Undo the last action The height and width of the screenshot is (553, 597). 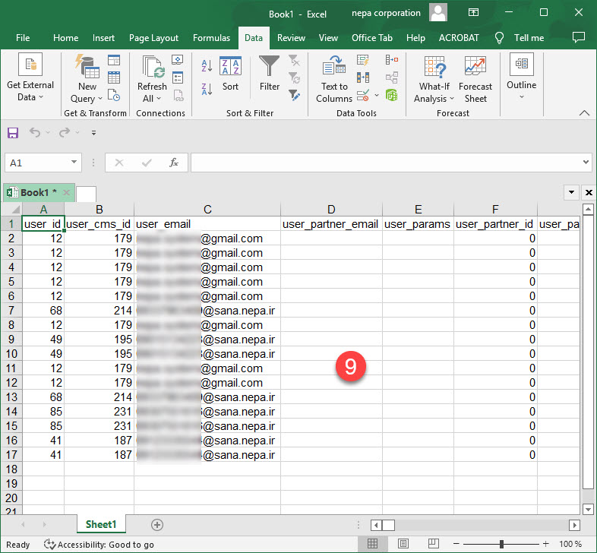[35, 132]
